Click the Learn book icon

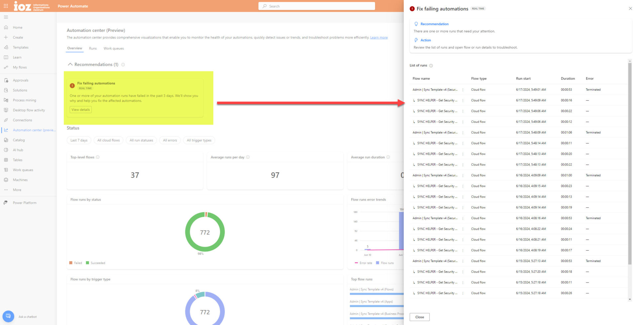6,57
